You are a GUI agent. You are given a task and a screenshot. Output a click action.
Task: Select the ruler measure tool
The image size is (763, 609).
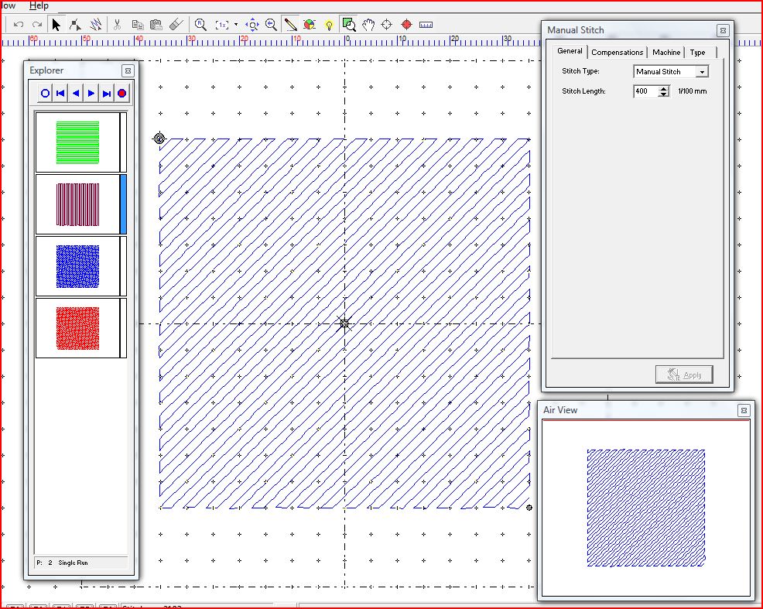pyautogui.click(x=426, y=25)
